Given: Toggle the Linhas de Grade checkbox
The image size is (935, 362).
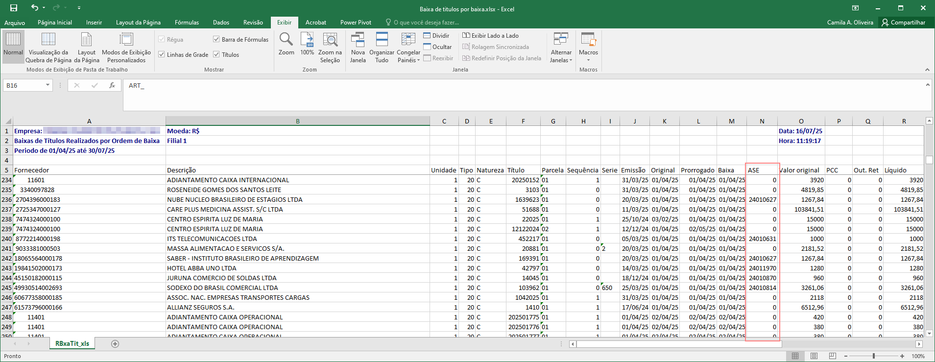Looking at the screenshot, I should click(162, 54).
